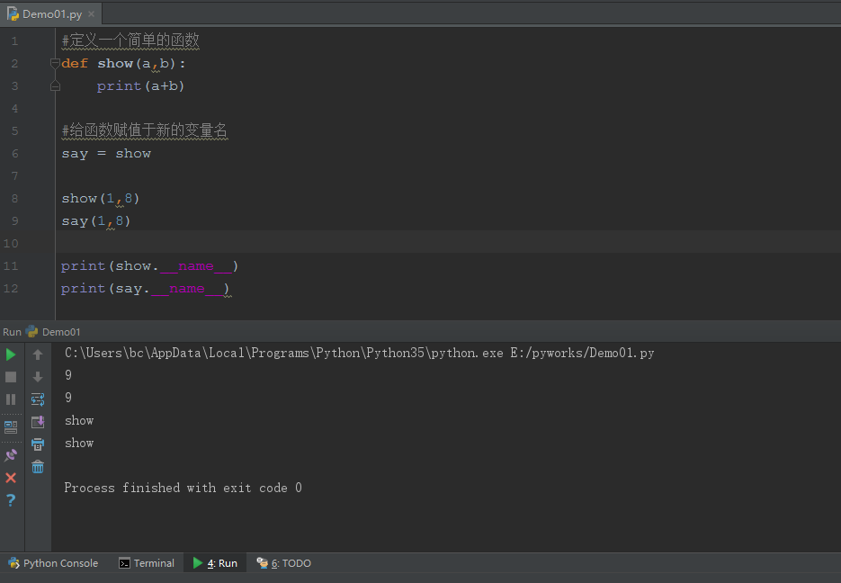
Task: Rerun the Demo01 script
Action: point(11,354)
